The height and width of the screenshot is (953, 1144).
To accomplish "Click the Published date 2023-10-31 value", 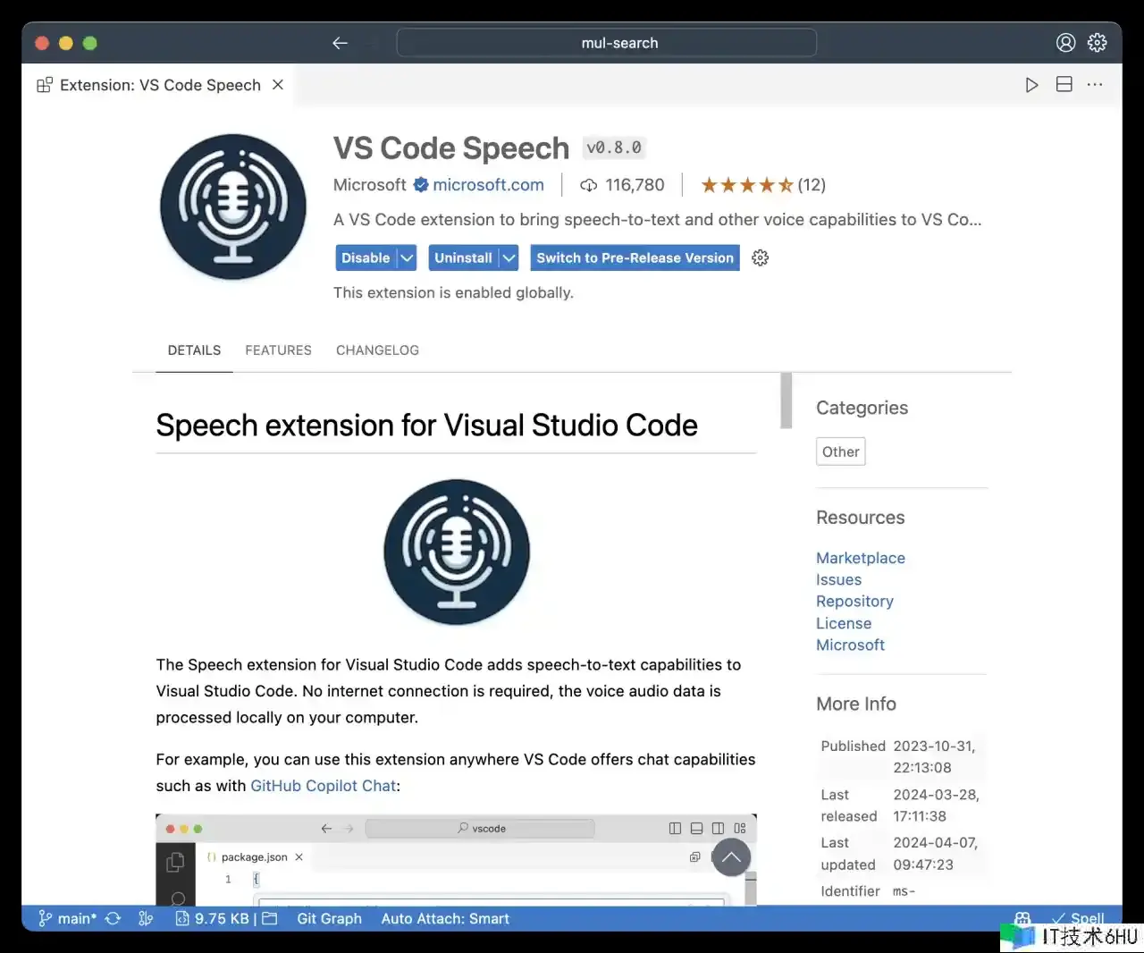I will tap(934, 756).
